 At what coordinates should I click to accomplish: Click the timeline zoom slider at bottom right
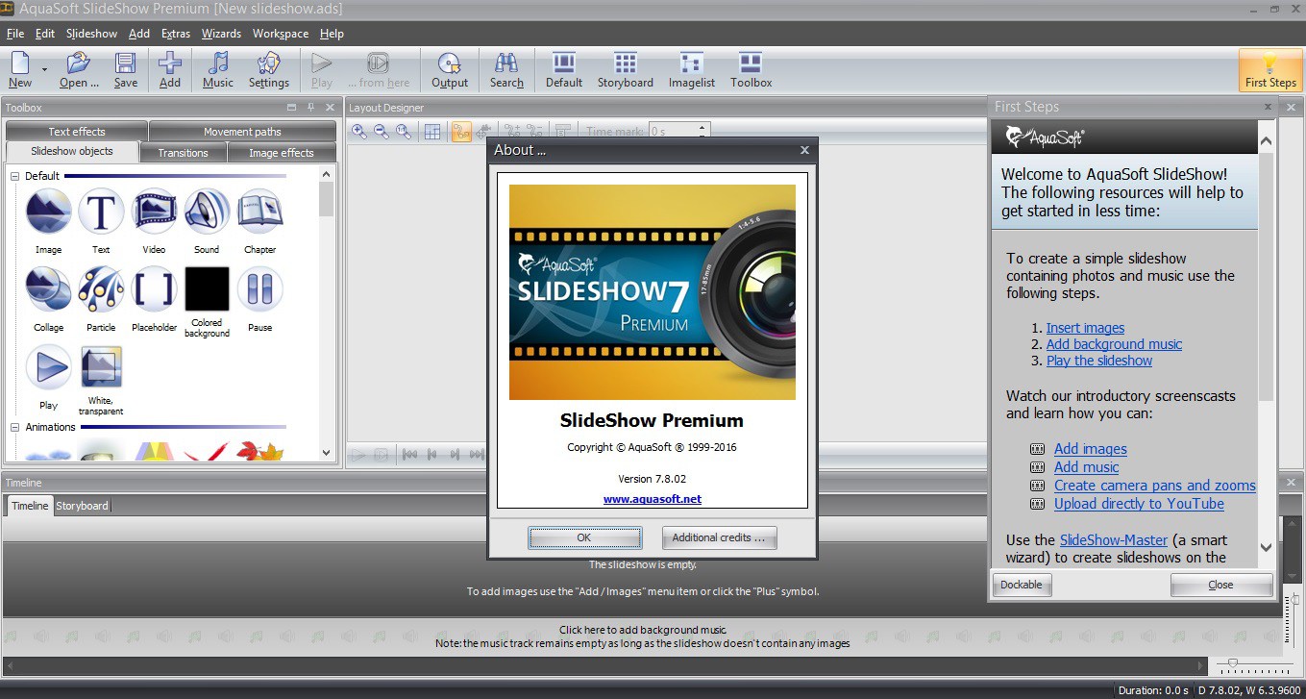point(1233,663)
